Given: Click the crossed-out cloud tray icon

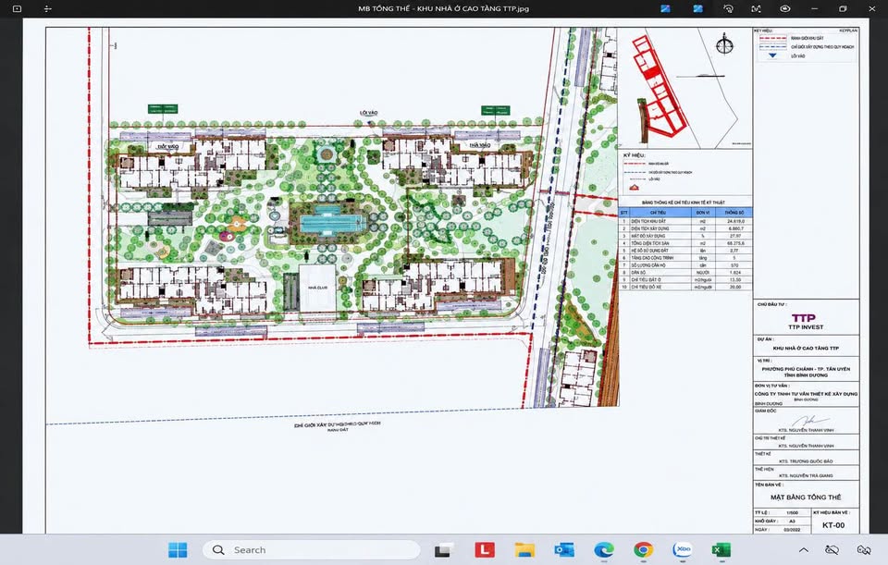Looking at the screenshot, I should (x=832, y=549).
